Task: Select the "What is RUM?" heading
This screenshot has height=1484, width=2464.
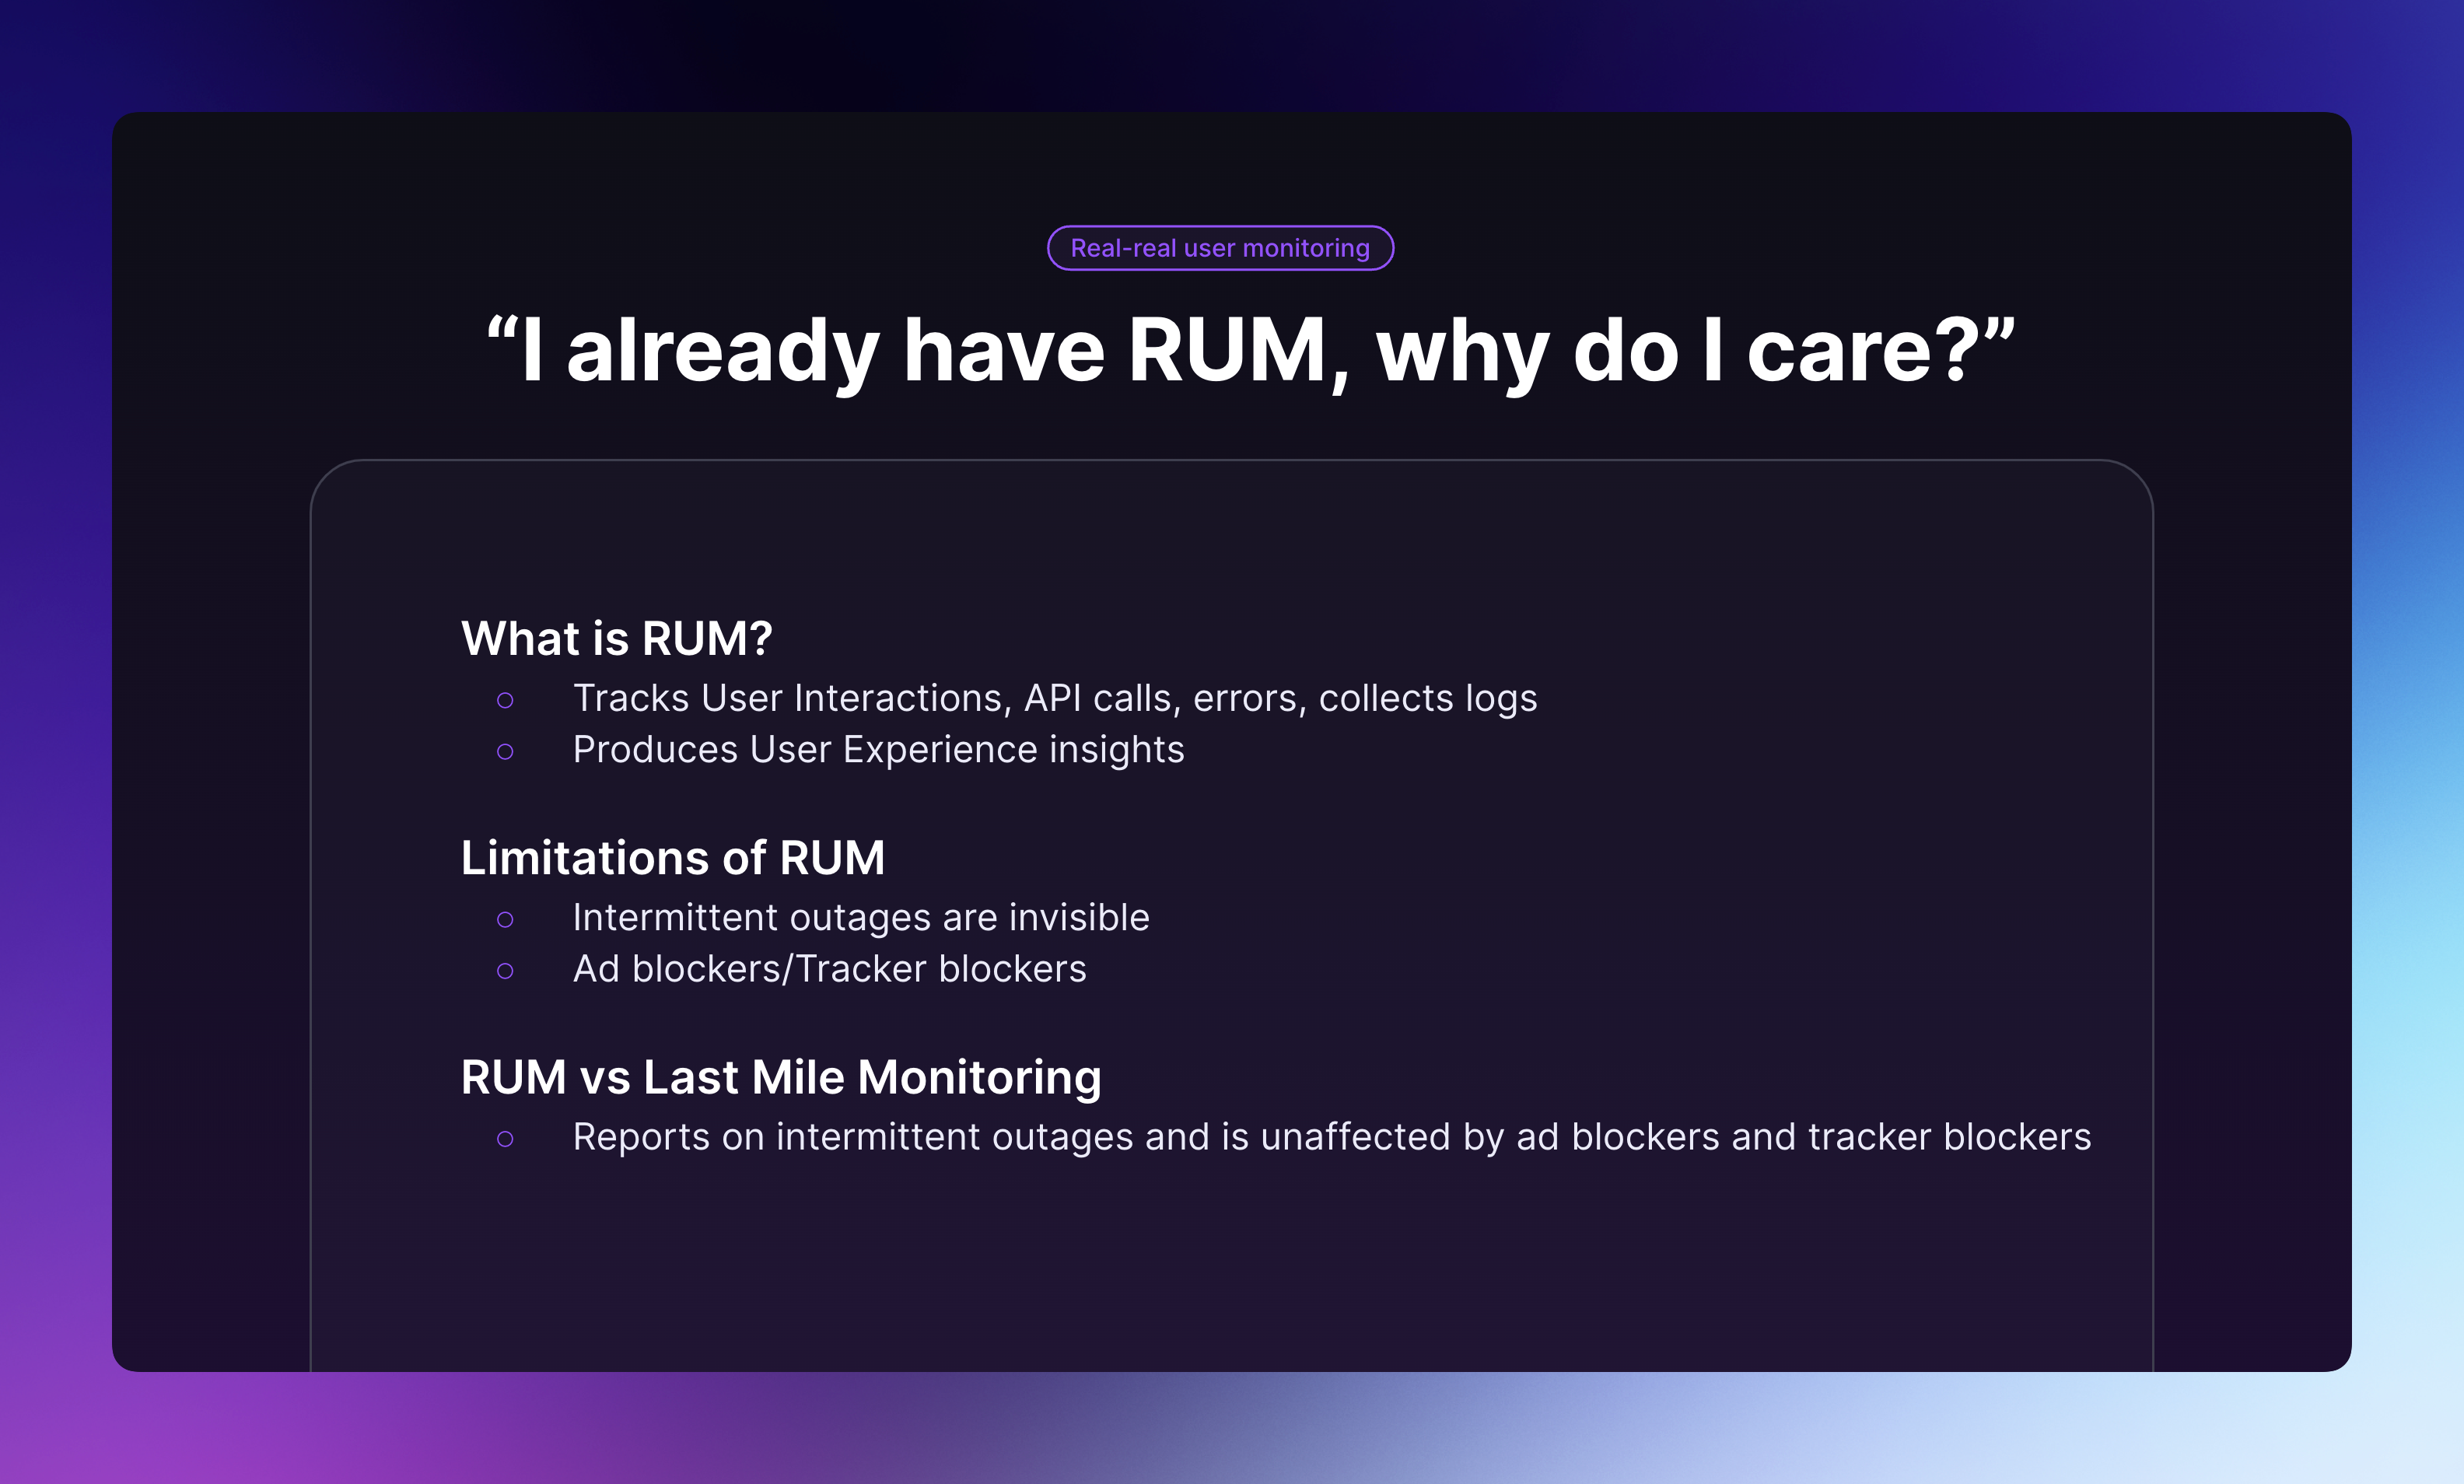Action: tap(617, 637)
